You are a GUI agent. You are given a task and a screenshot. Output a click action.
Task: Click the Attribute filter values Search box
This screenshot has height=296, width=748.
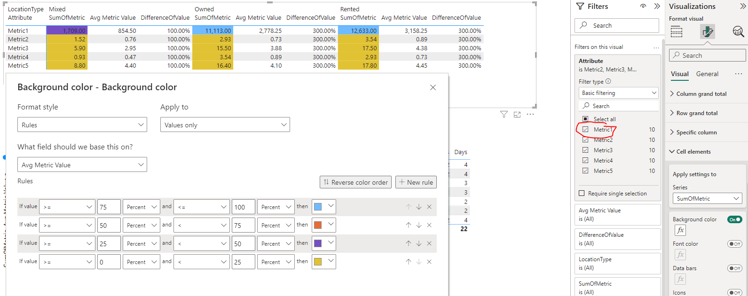(x=619, y=106)
